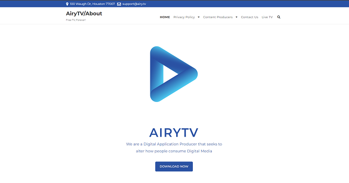Open the Privacy Policy menu item

[184, 17]
